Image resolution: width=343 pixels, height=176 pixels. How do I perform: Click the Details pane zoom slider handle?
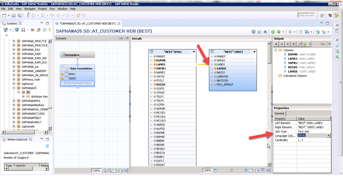click(x=231, y=170)
